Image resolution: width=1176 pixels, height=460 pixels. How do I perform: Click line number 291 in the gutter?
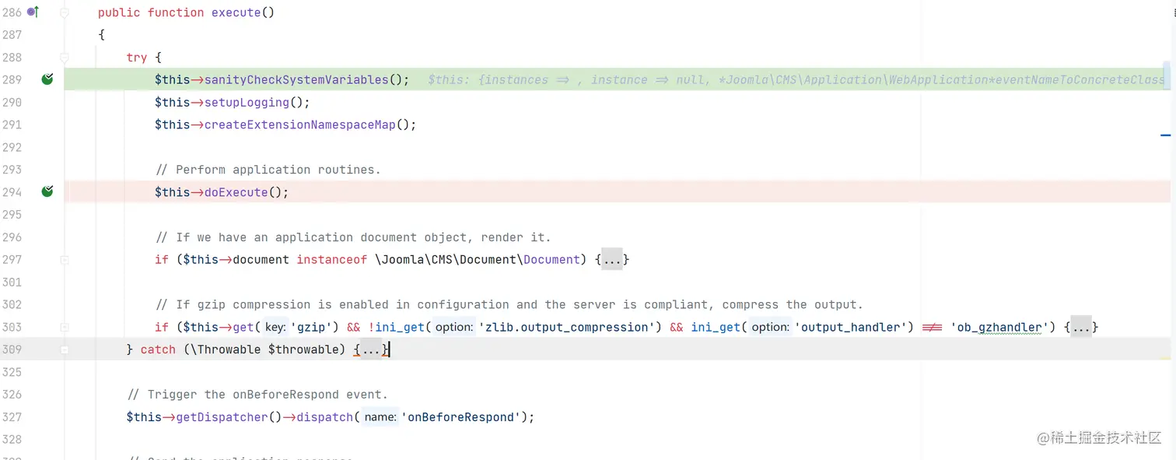tap(12, 125)
